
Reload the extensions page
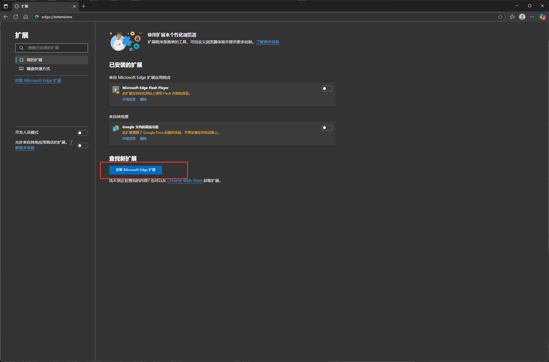click(x=16, y=17)
